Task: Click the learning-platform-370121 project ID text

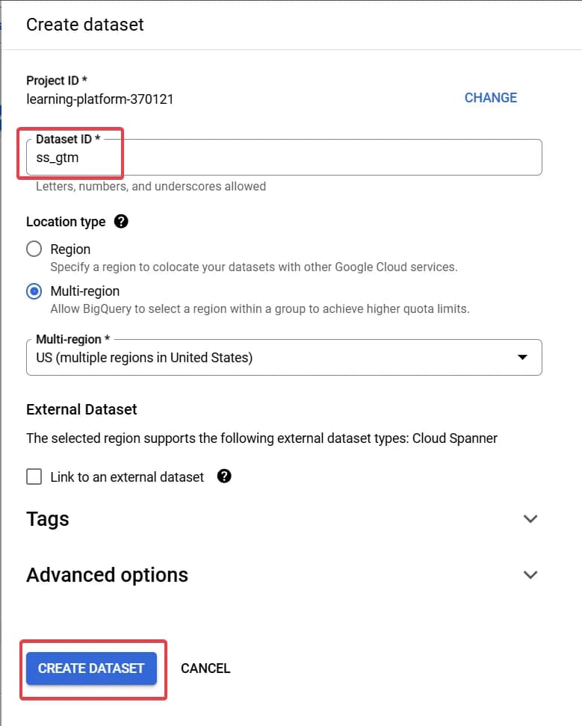Action: pyautogui.click(x=100, y=99)
